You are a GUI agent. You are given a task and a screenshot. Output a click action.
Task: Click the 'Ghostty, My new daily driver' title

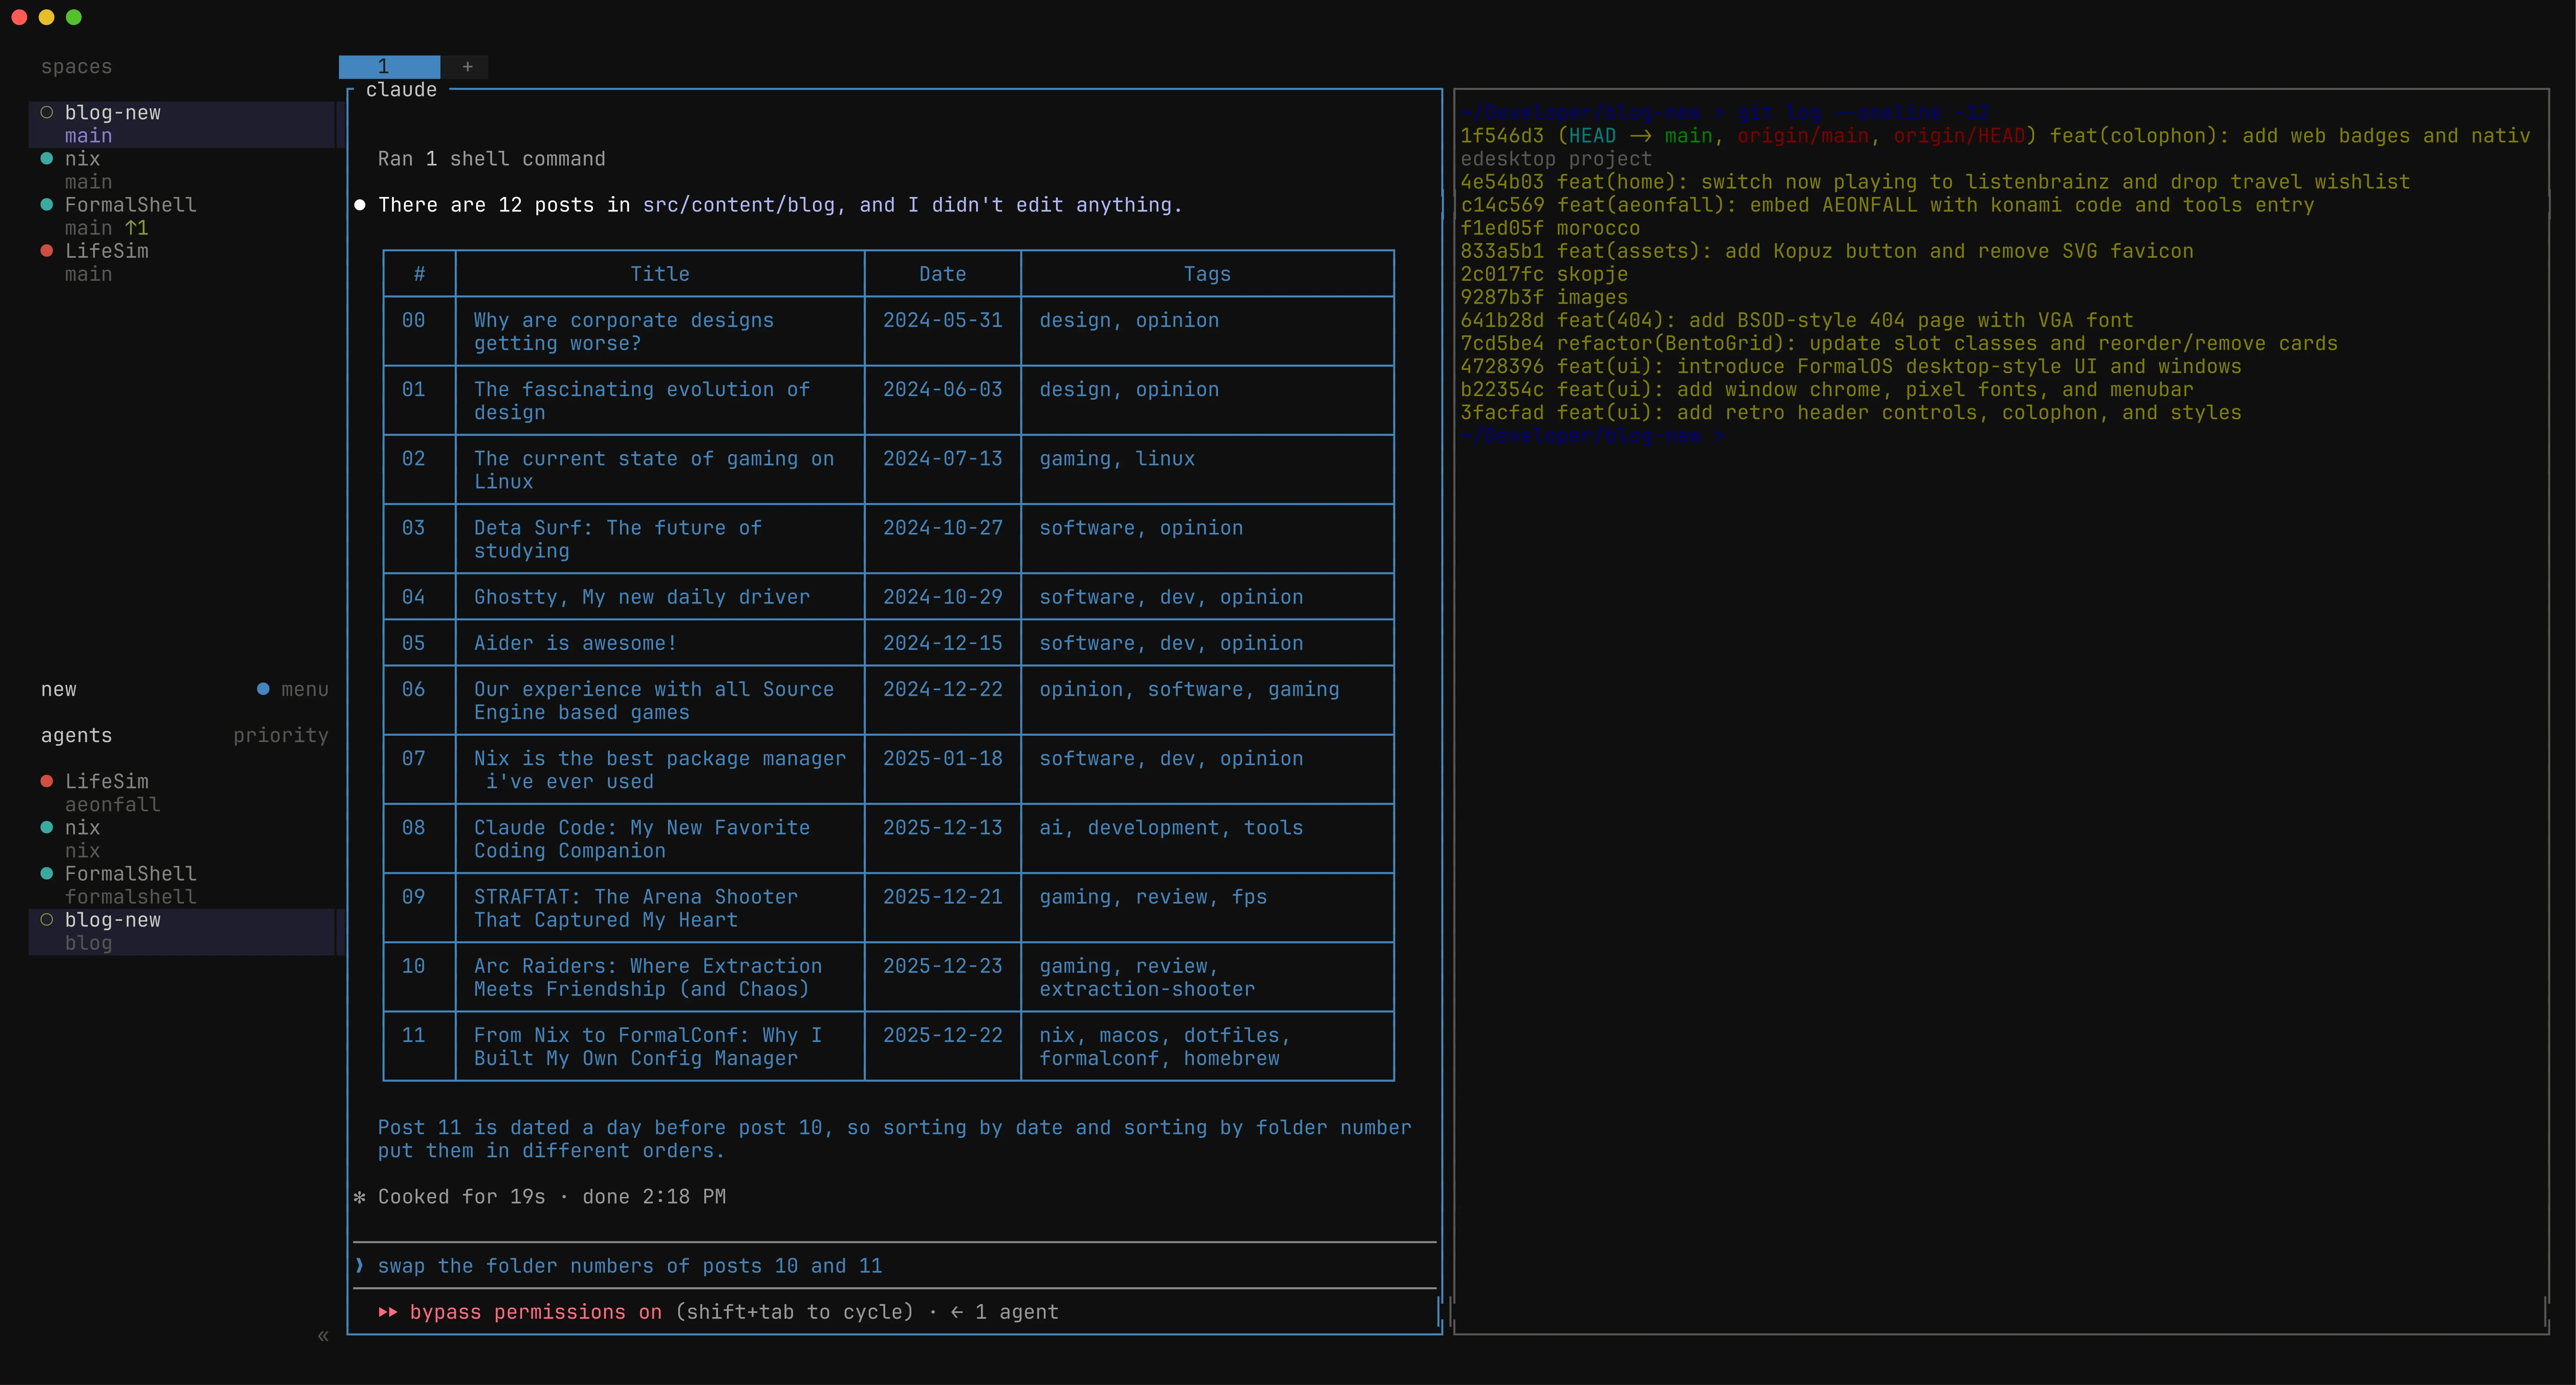pos(642,597)
